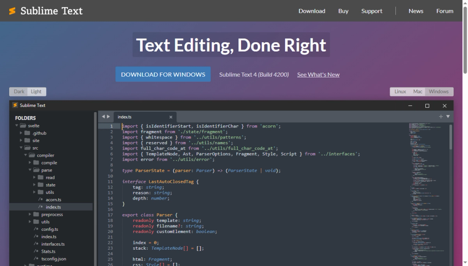This screenshot has width=468, height=266.
Task: Click the Stats.ts file type icon
Action: pyautogui.click(x=36, y=252)
